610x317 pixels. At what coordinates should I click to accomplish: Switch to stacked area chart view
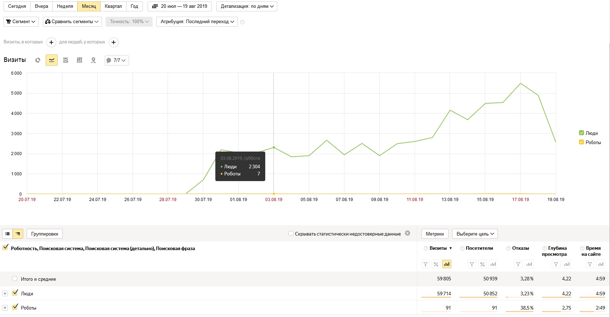66,60
